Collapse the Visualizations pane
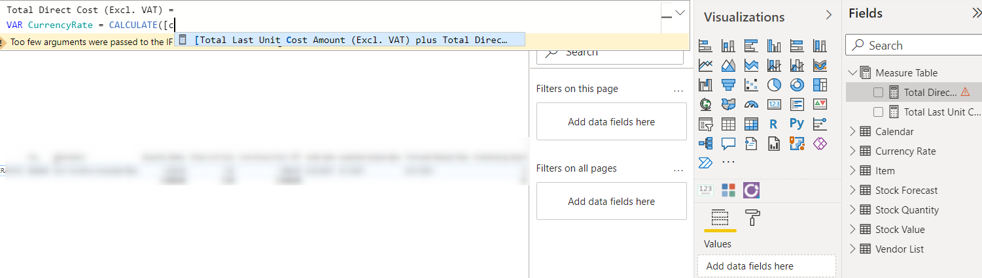 point(829,15)
